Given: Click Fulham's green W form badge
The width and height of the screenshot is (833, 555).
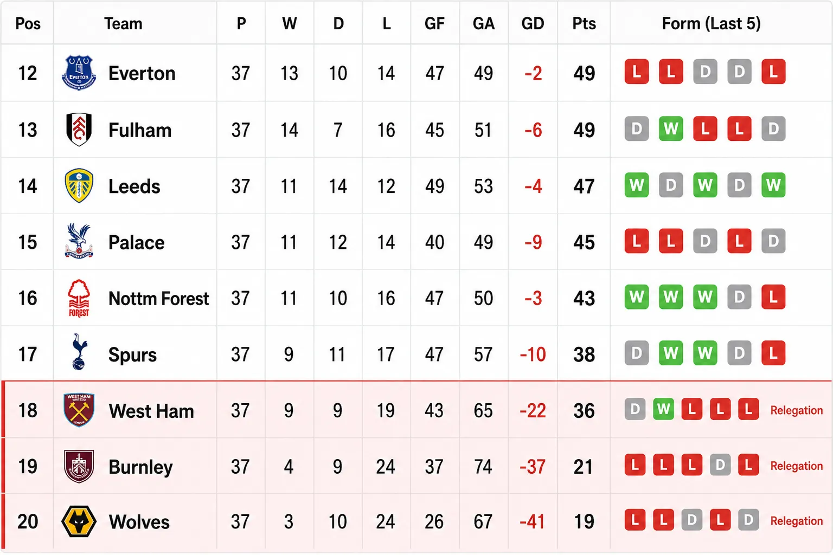Looking at the screenshot, I should tap(671, 129).
